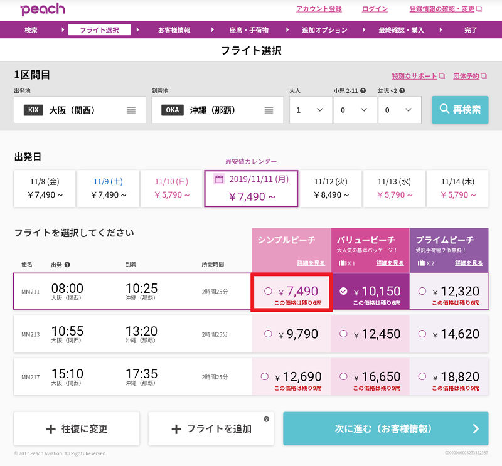
Task: Click the help icon on フライトを追加 button
Action: [266, 419]
